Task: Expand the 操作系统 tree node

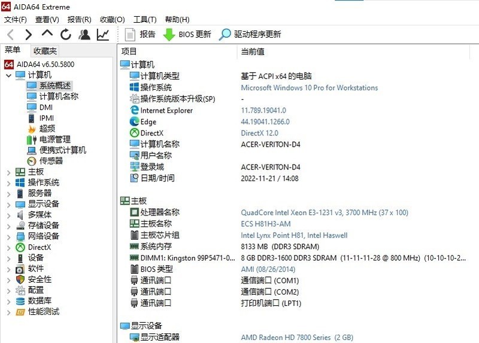Action: point(9,183)
